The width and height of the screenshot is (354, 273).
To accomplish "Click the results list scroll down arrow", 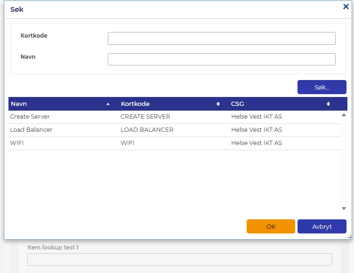I will (344, 209).
